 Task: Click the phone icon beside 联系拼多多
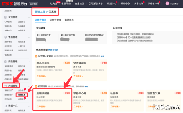point(89,4)
